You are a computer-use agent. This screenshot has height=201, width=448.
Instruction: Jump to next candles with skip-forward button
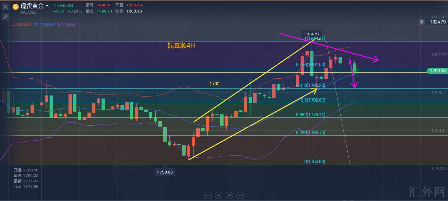229,195
